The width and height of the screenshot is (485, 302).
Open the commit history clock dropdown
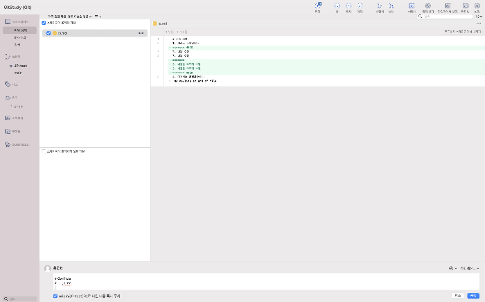click(x=452, y=268)
